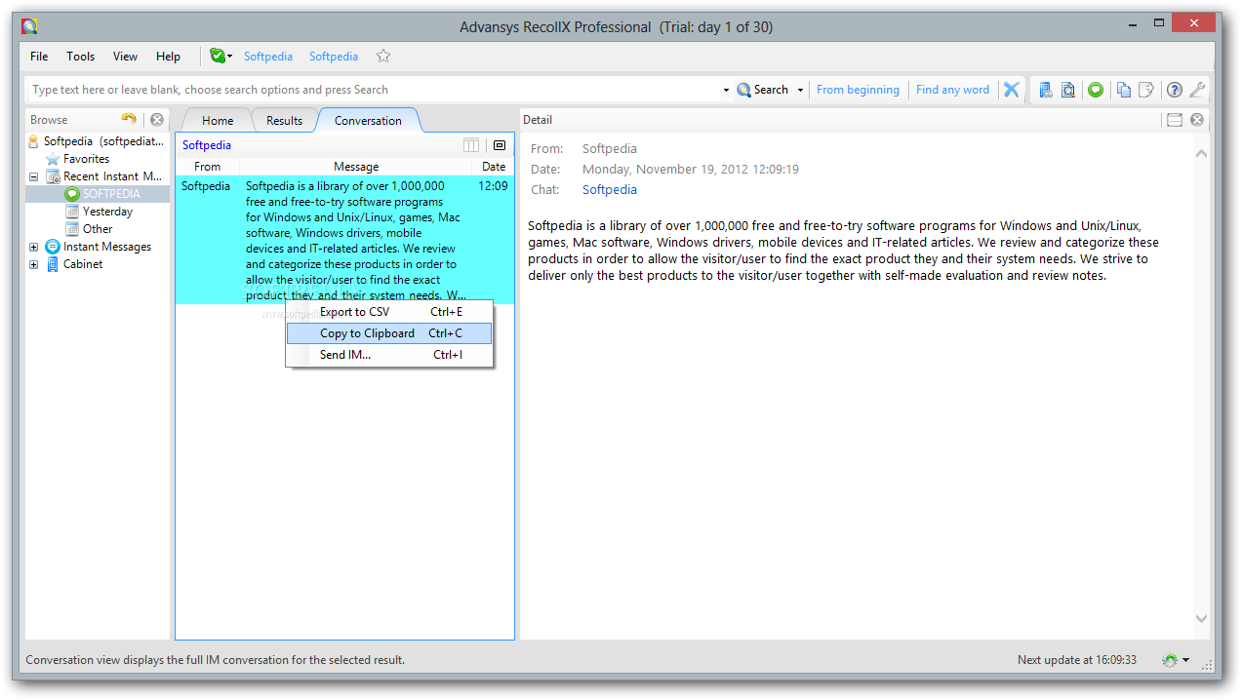Select the SOFTPEDIA conversation tree item

[111, 194]
